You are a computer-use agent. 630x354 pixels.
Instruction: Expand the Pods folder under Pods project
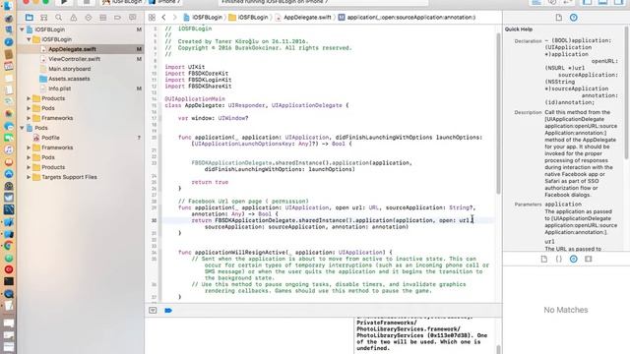pyautogui.click(x=29, y=157)
